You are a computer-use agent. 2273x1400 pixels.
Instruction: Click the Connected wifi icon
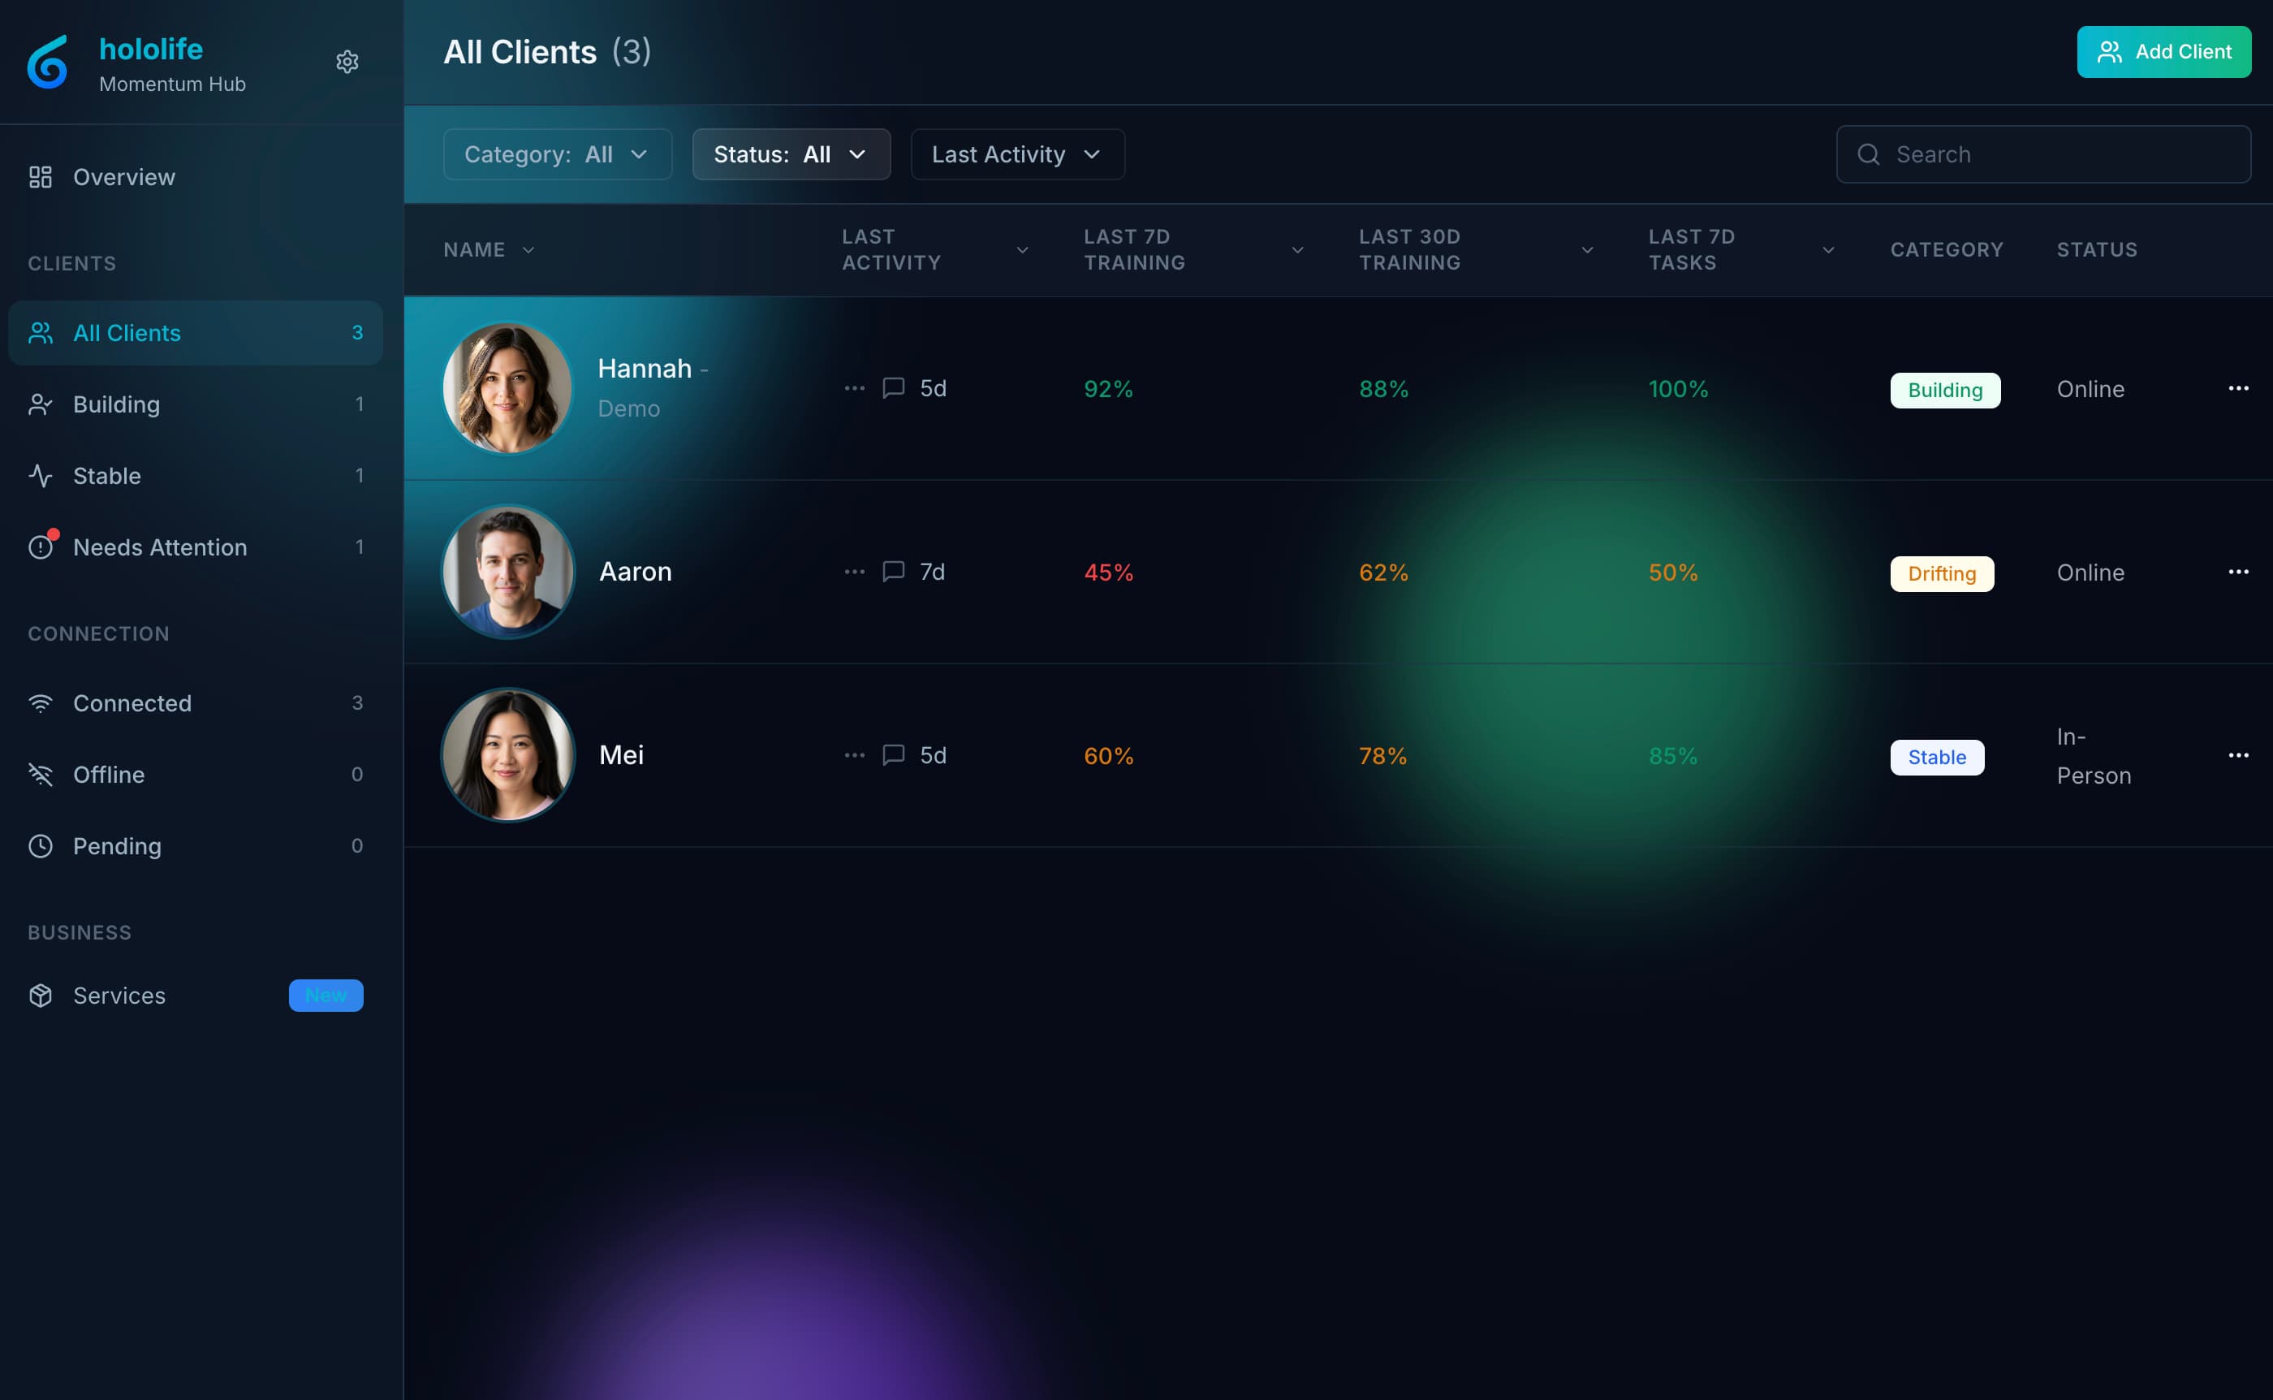click(x=41, y=702)
